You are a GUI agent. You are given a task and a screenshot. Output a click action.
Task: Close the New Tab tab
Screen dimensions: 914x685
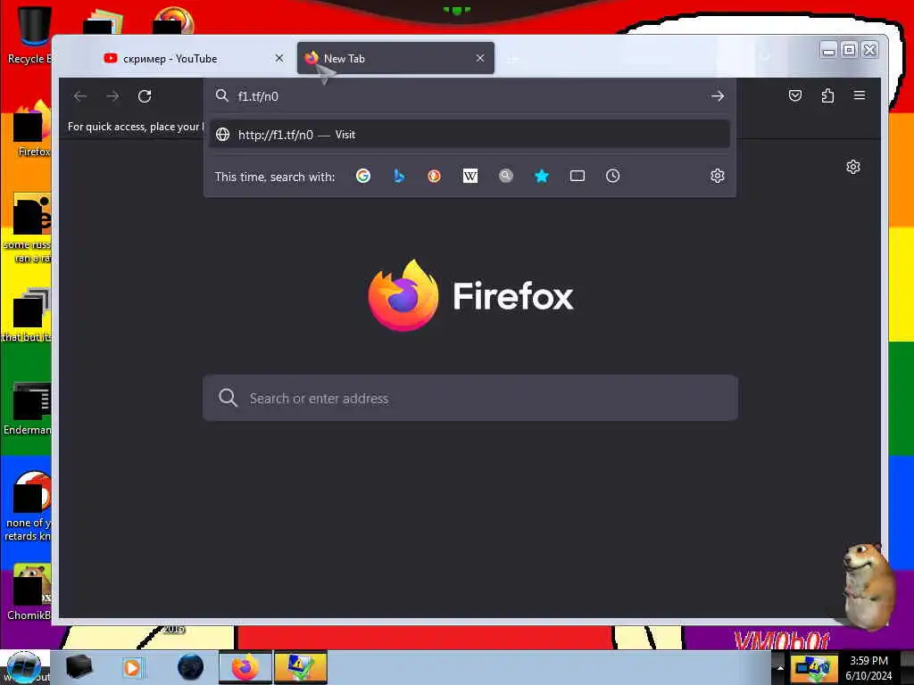[x=480, y=58]
